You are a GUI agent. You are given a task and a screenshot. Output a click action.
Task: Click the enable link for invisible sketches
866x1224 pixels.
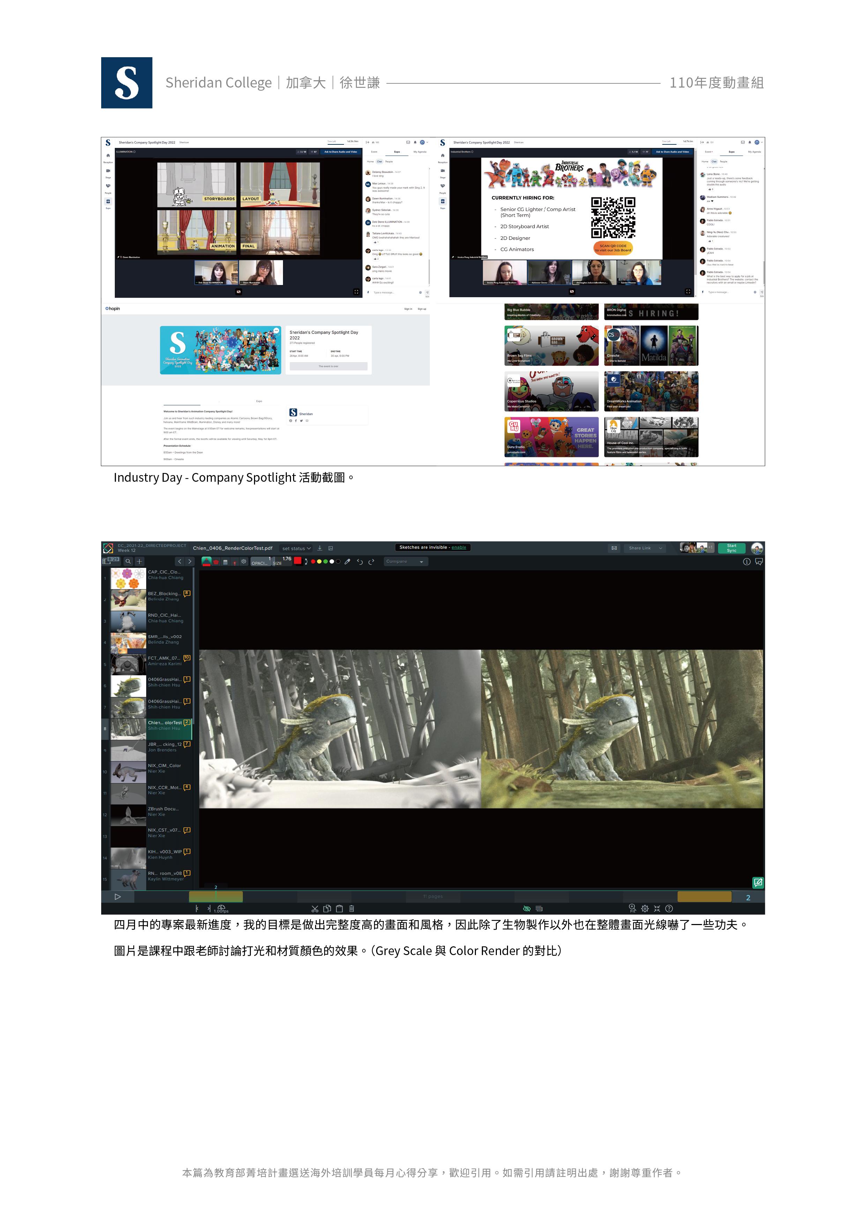click(458, 548)
